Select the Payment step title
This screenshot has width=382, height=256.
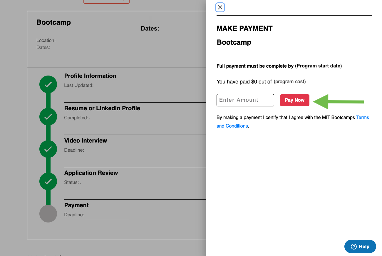click(76, 205)
